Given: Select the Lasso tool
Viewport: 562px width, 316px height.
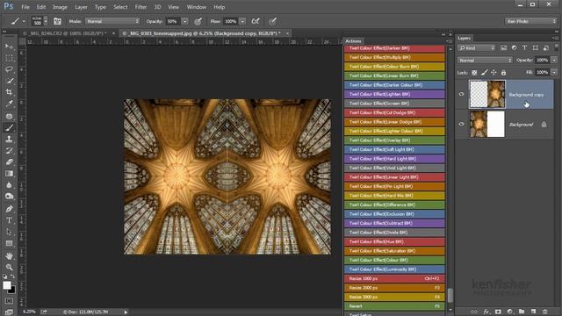Looking at the screenshot, I should tap(10, 69).
